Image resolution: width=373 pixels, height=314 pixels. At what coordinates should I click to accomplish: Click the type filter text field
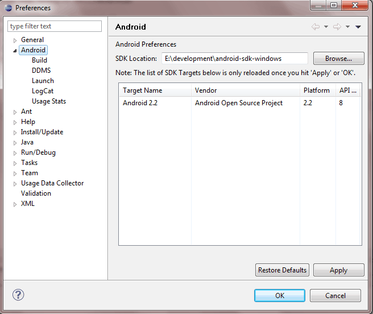(55, 26)
